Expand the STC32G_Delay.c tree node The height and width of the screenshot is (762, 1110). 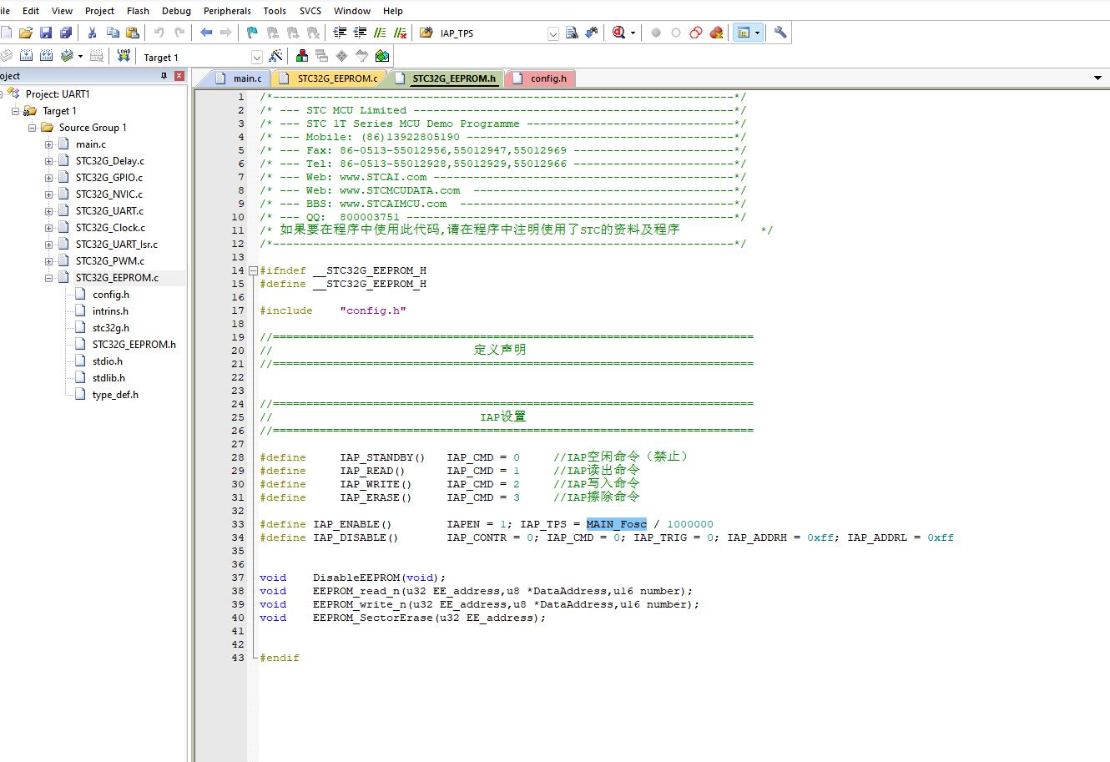pyautogui.click(x=48, y=161)
